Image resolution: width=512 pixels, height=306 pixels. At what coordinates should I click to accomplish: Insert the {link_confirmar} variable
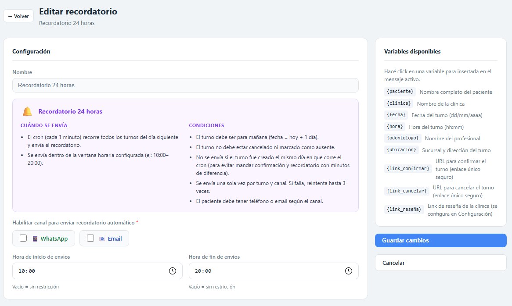pos(408,169)
